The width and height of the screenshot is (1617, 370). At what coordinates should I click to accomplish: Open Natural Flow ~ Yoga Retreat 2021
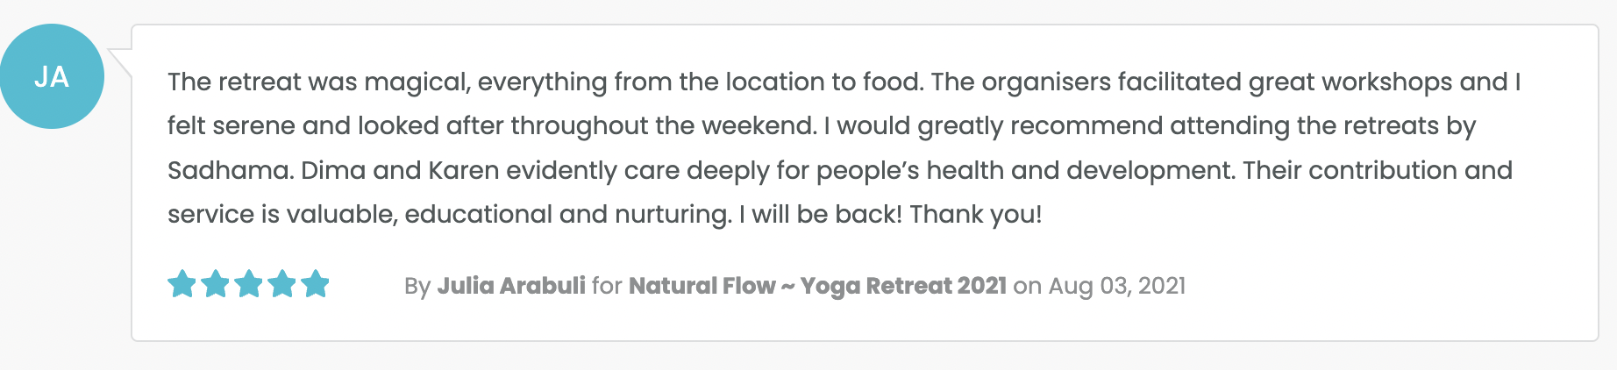click(x=817, y=286)
